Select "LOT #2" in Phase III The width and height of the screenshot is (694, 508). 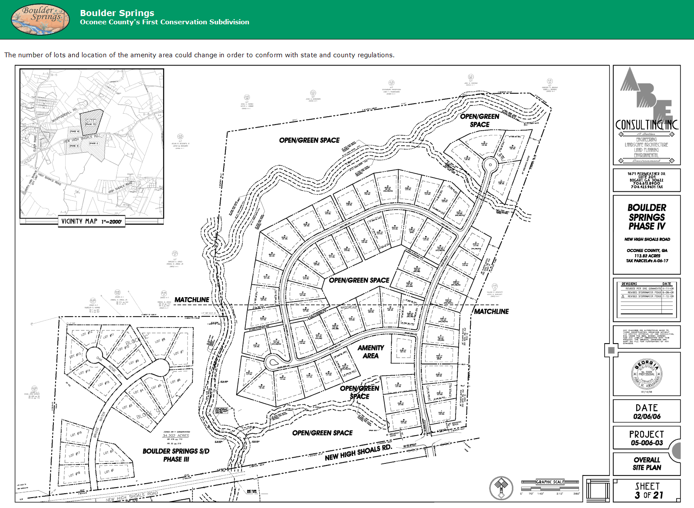pyautogui.click(x=108, y=452)
